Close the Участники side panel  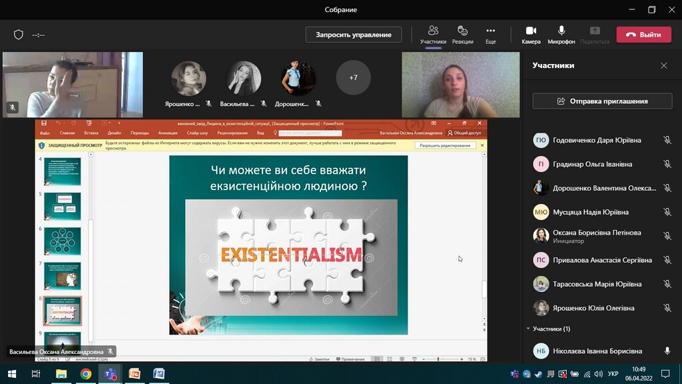click(x=663, y=66)
